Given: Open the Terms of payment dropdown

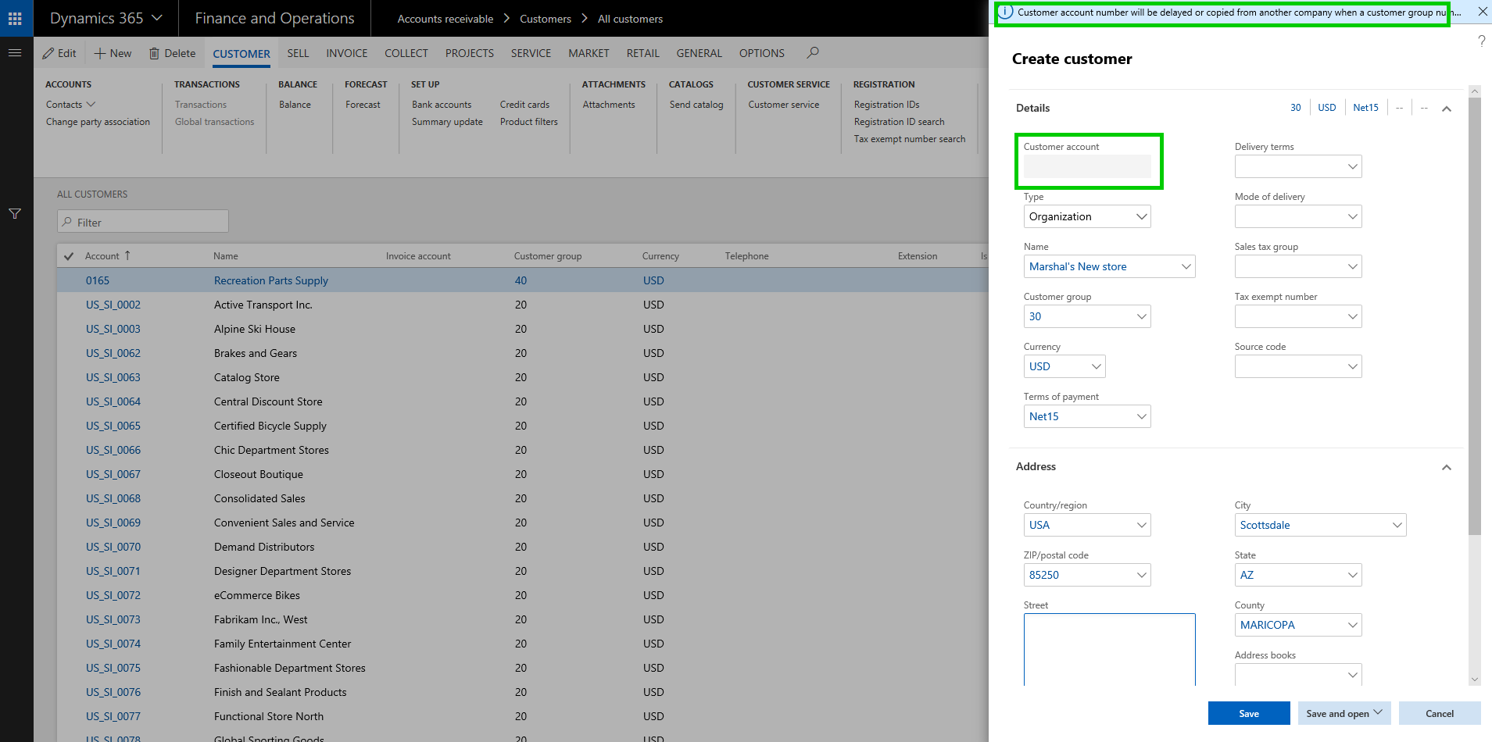Looking at the screenshot, I should pos(1141,416).
